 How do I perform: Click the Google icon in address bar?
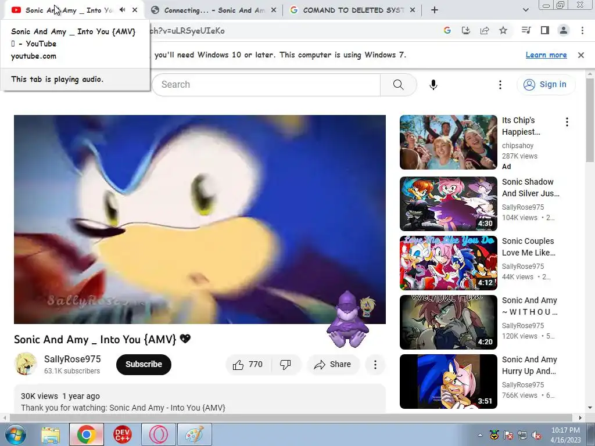tap(447, 30)
